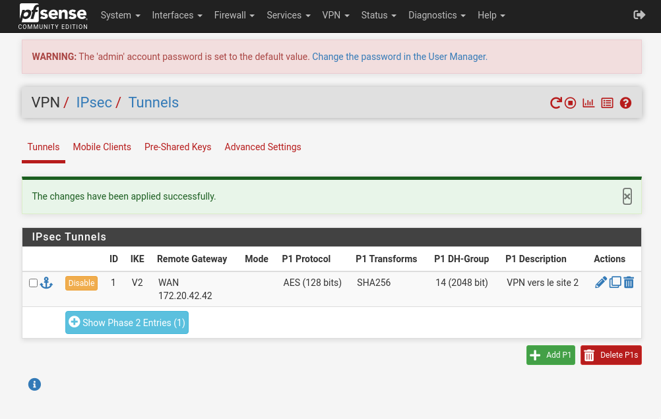
Task: Log out using the top-right arrow icon
Action: pos(639,15)
